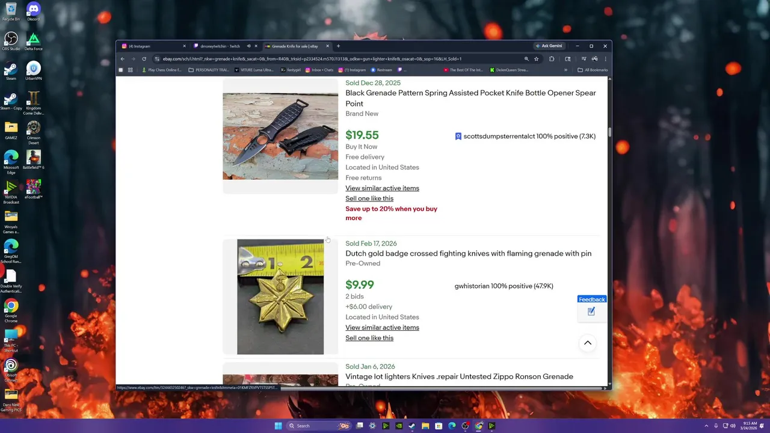This screenshot has height=433, width=770.
Task: Open Vintage lot lighters Knives listing
Action: coord(459,376)
